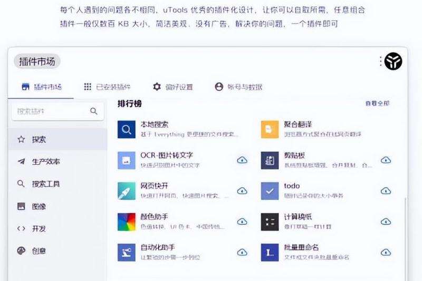The width and height of the screenshot is (422, 281).
Task: Download the 剪贴板 plugin via cloud icon
Action: tap(386, 160)
